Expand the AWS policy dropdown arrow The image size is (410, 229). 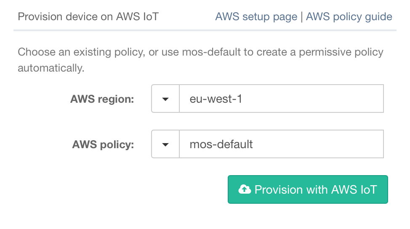(x=165, y=144)
